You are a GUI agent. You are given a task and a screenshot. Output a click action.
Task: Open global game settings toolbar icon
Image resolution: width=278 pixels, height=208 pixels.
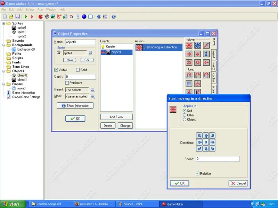click(x=105, y=17)
